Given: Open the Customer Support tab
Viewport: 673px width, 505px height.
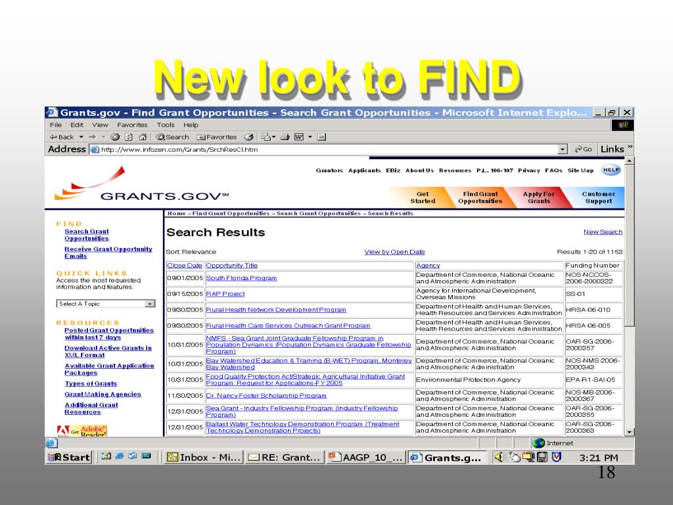Looking at the screenshot, I should pyautogui.click(x=598, y=197).
